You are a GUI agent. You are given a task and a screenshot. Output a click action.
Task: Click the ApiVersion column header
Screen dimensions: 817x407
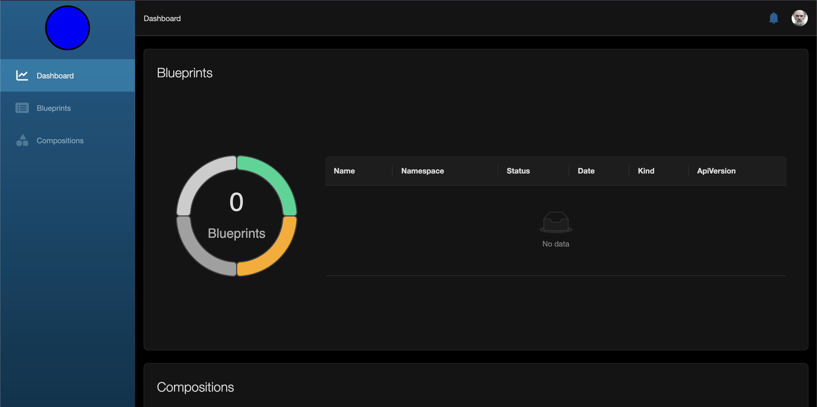(716, 171)
